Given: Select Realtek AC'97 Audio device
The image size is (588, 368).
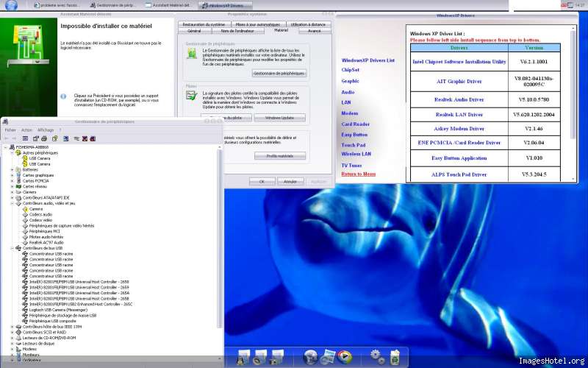Looking at the screenshot, I should [46, 243].
